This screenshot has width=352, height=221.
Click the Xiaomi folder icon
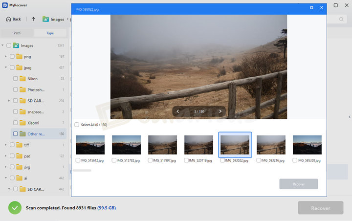click(22, 123)
